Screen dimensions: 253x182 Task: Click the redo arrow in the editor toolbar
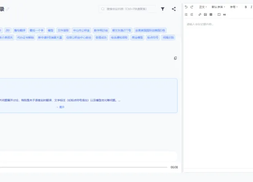[x=192, y=7]
